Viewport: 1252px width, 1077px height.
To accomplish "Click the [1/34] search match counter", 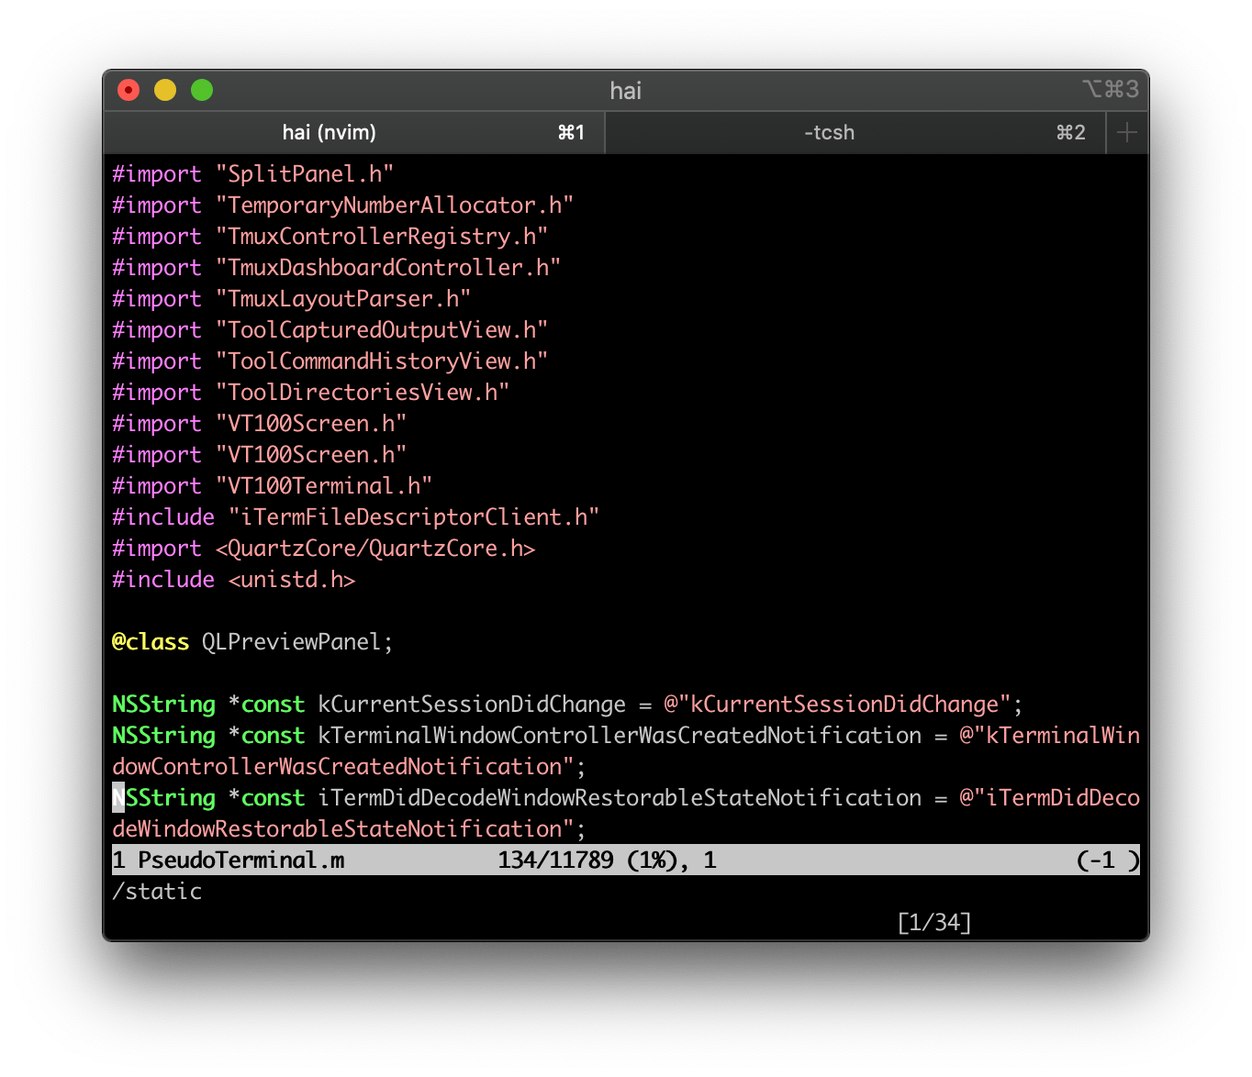I will click(x=935, y=922).
